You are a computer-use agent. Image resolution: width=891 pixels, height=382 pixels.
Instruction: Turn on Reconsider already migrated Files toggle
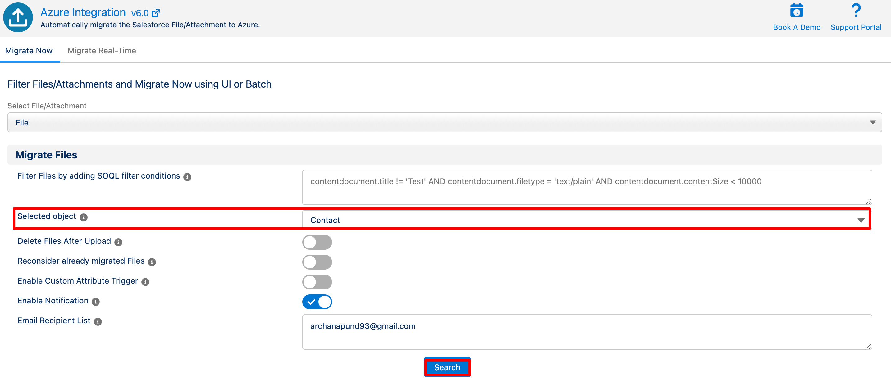tap(317, 262)
